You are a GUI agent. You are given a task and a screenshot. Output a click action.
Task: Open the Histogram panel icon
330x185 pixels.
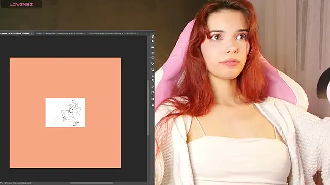pyautogui.click(x=153, y=47)
